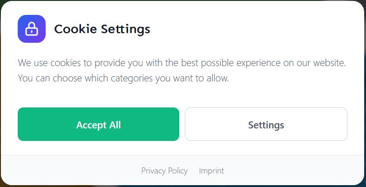
Task: Click the cookie description's first line
Action: click(182, 63)
